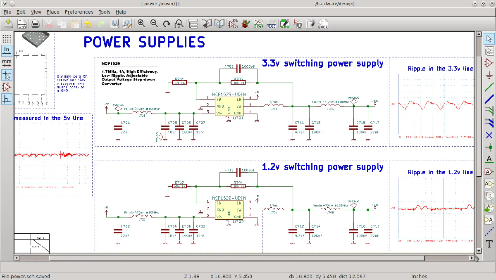Click the BACK back-annotate icon

(x=323, y=24)
